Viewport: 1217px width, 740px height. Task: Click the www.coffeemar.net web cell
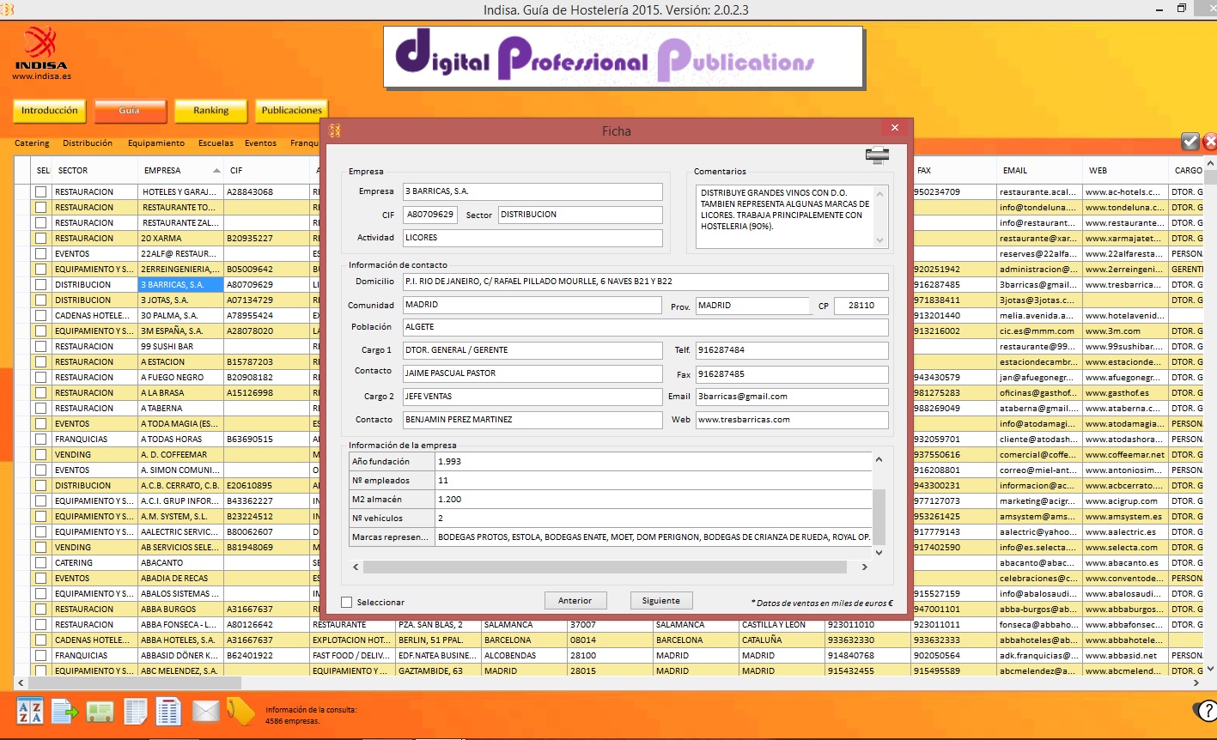[x=1125, y=455]
